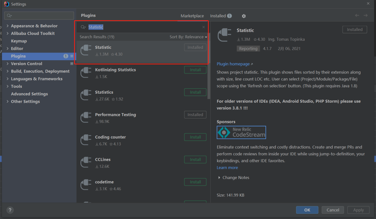This screenshot has height=219, width=376.
Task: Install the Statistics plugin
Action: point(195,92)
